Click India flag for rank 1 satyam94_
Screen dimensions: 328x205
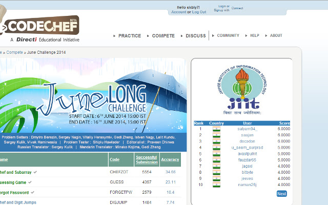[216, 129]
